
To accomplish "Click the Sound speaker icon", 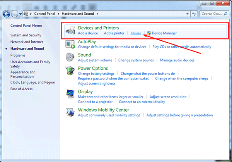I will click(70, 57).
